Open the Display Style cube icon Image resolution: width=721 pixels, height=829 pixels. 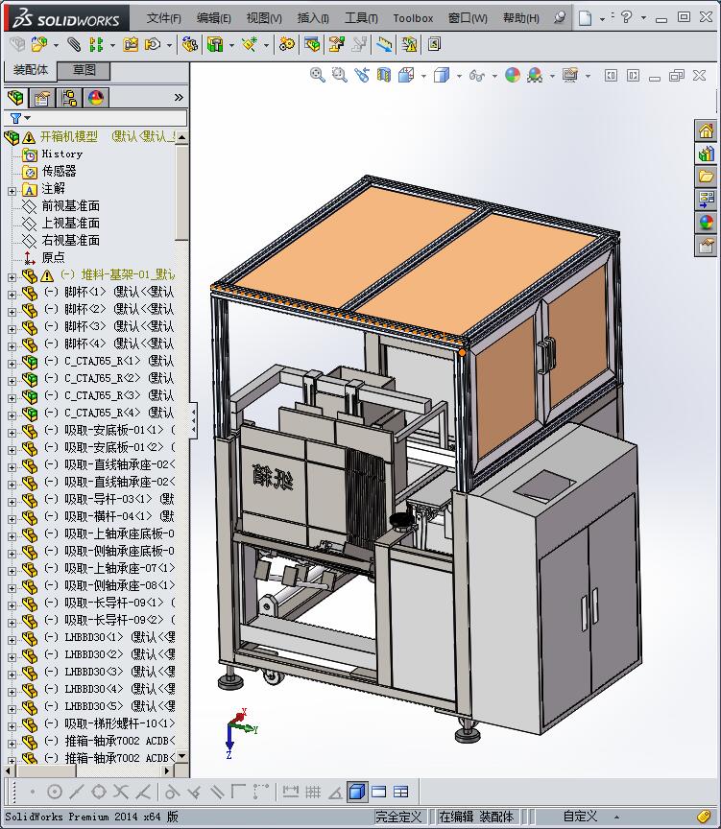click(x=442, y=75)
